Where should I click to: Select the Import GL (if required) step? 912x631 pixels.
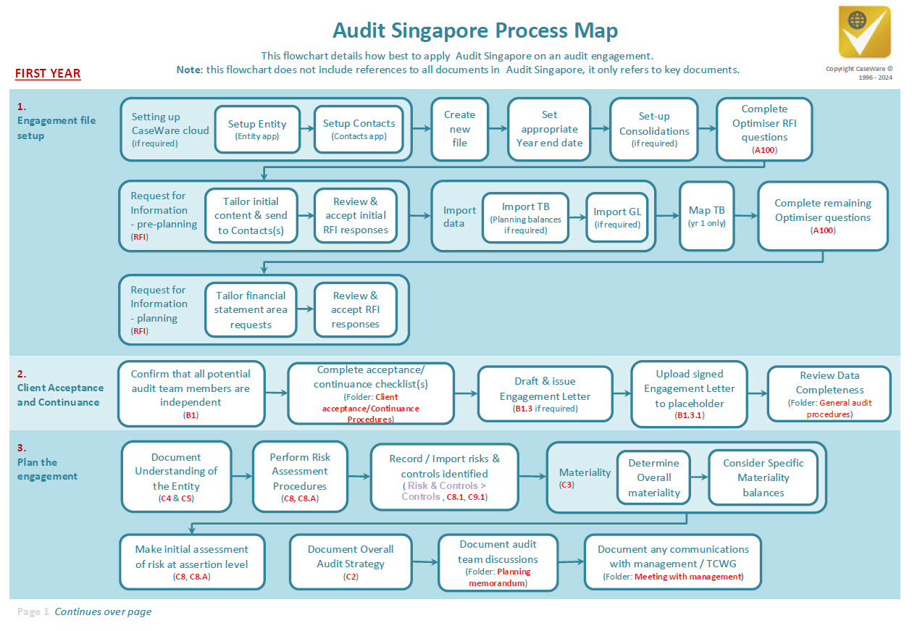pos(616,216)
